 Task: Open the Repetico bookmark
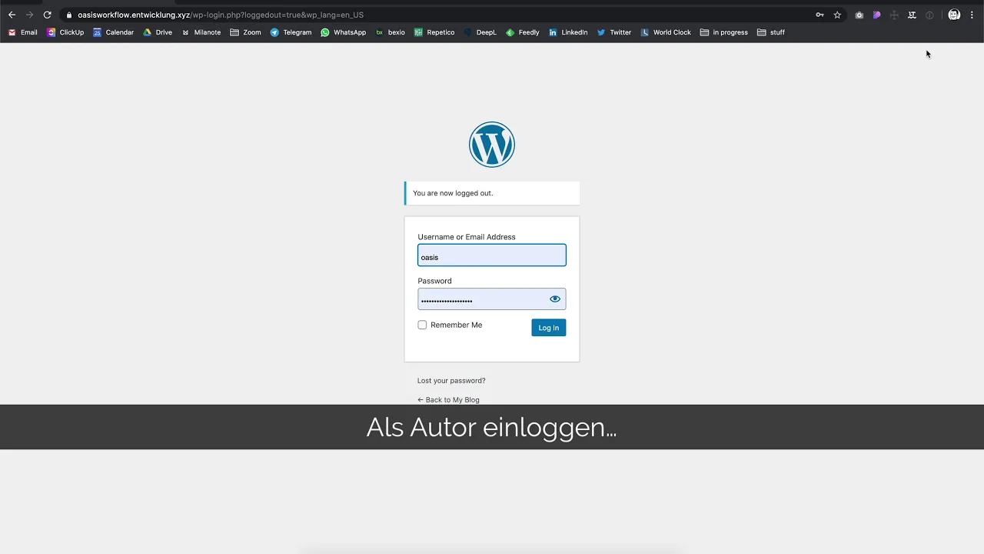tap(434, 32)
